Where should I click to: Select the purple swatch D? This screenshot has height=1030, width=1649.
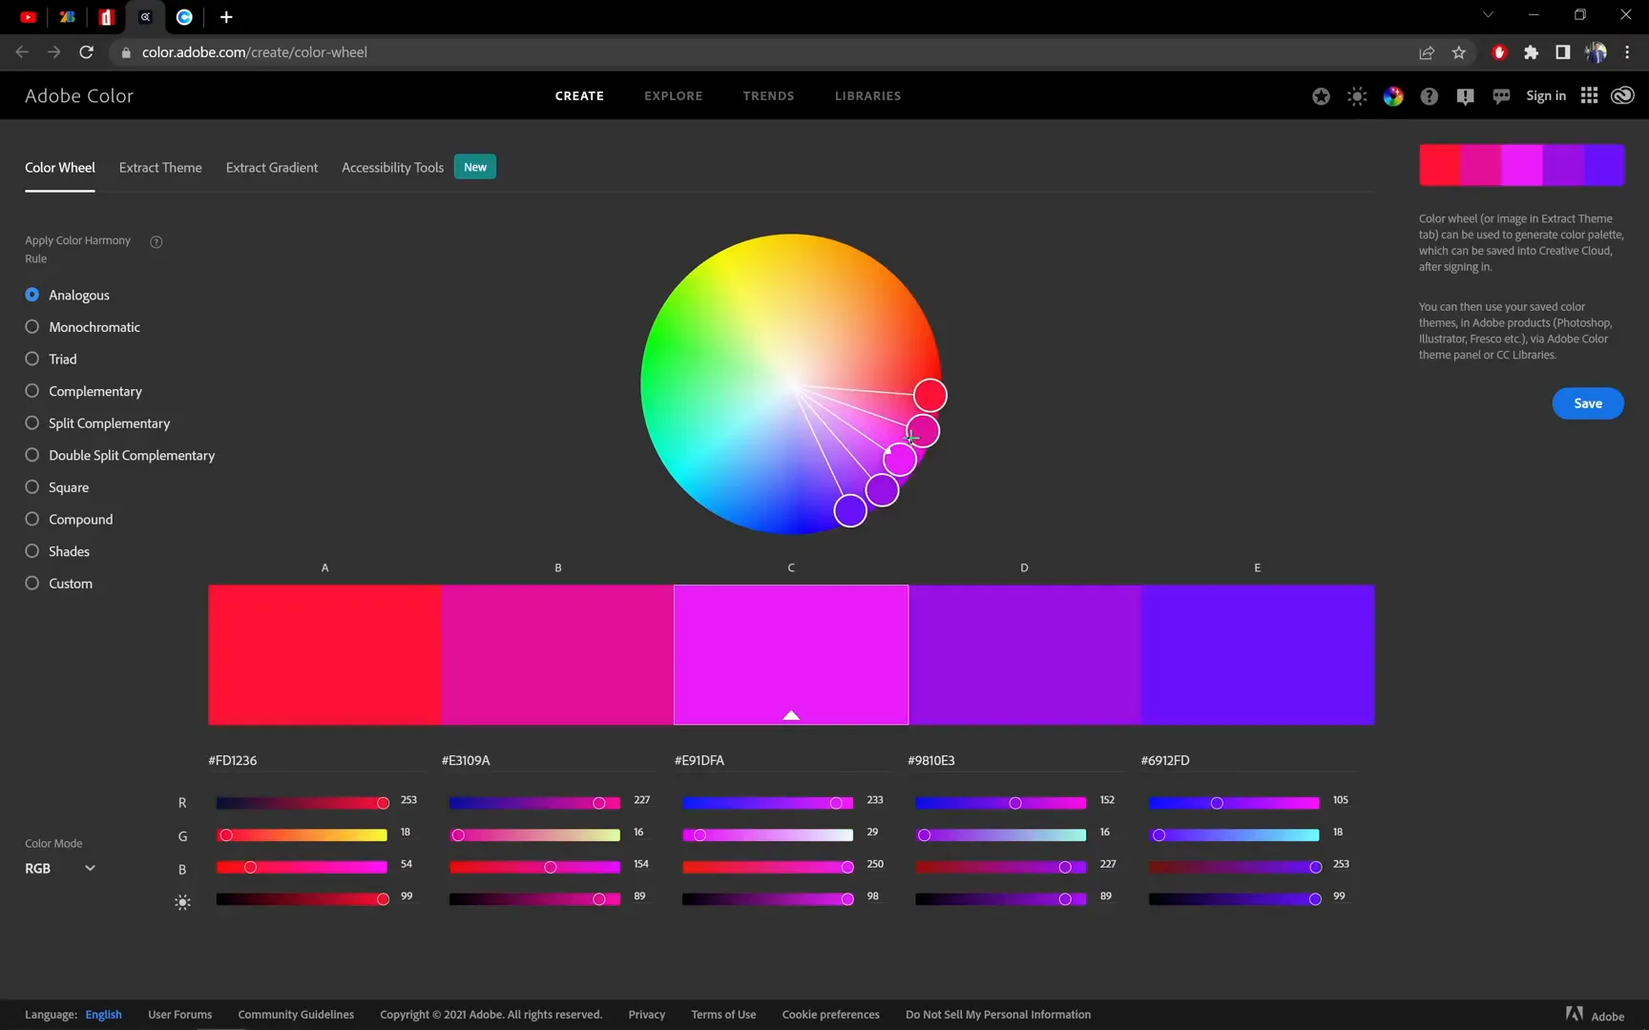click(1024, 654)
